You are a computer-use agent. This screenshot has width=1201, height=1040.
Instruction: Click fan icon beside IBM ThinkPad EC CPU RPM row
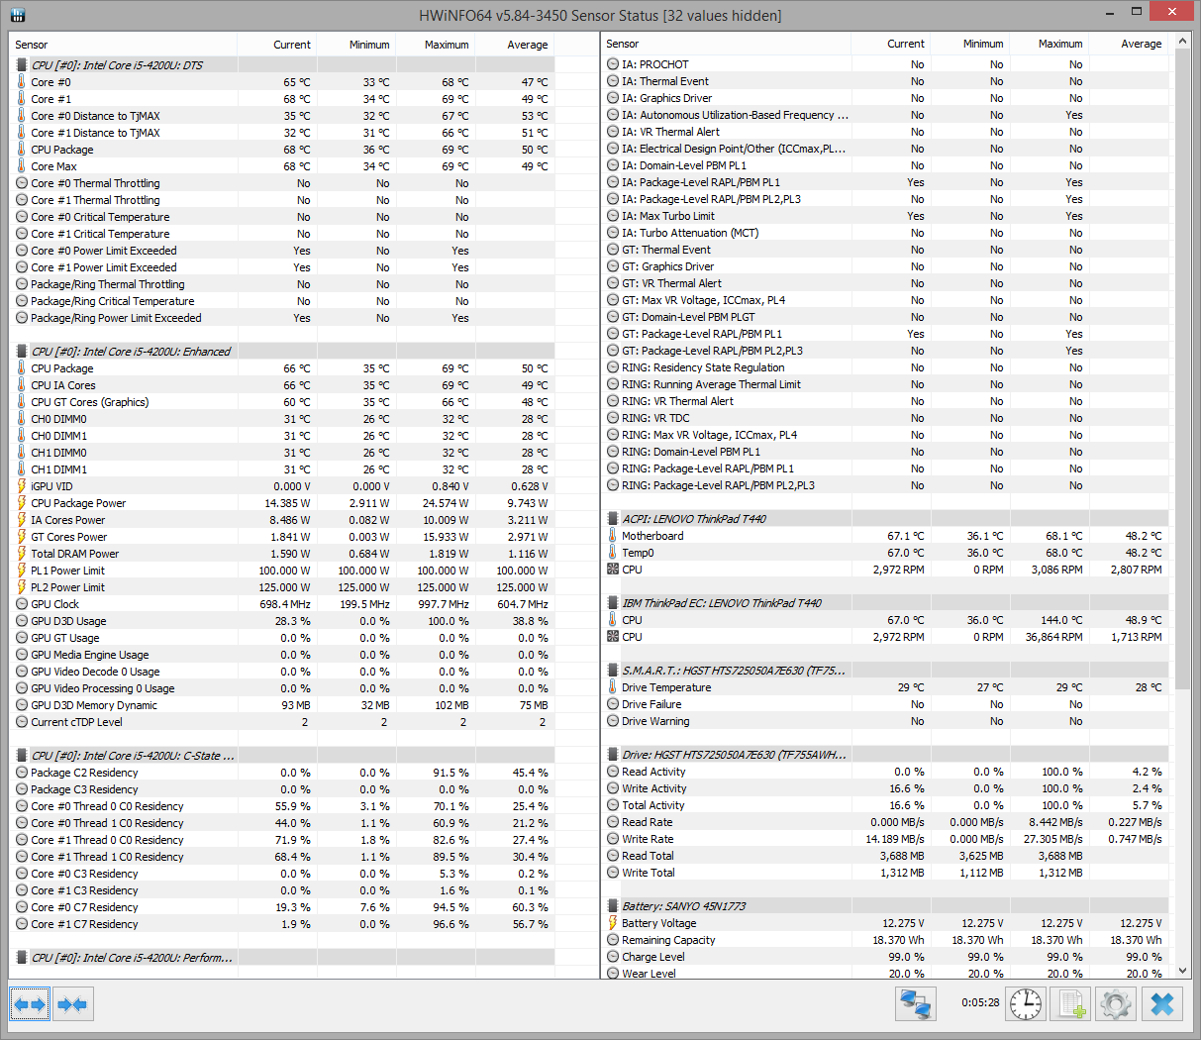tap(613, 637)
